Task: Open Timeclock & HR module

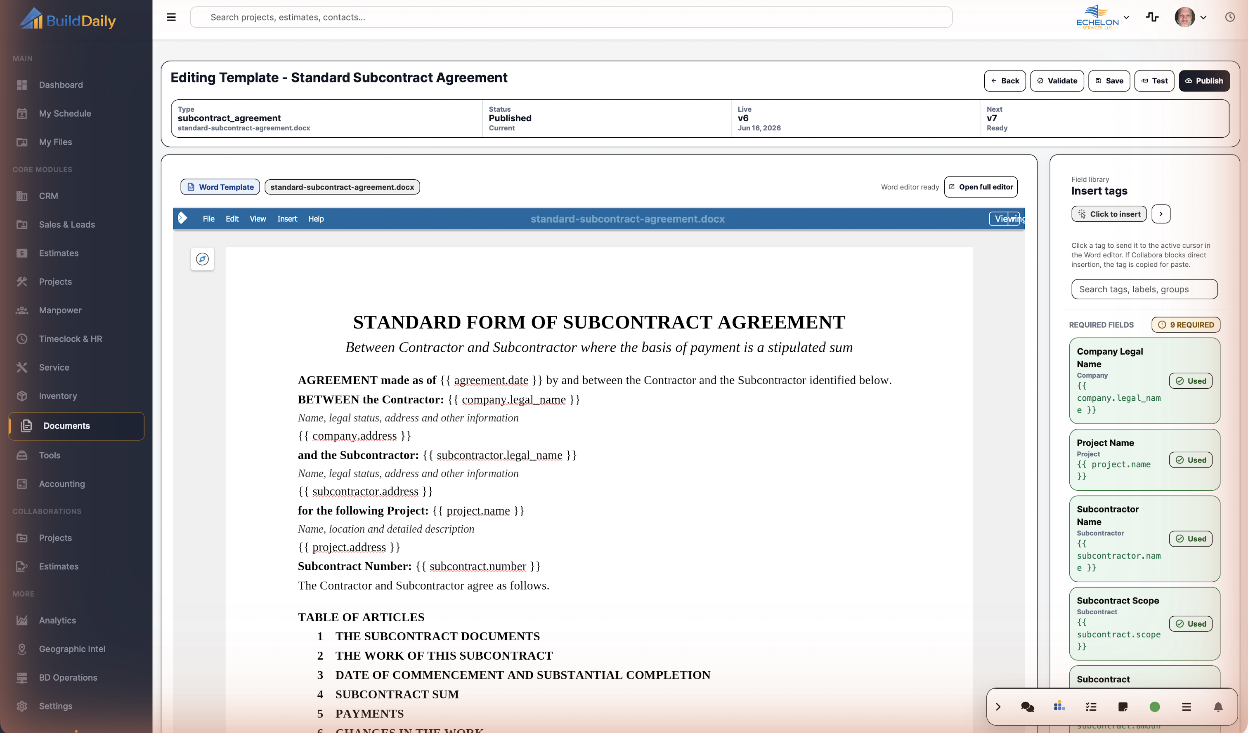Action: (x=76, y=339)
